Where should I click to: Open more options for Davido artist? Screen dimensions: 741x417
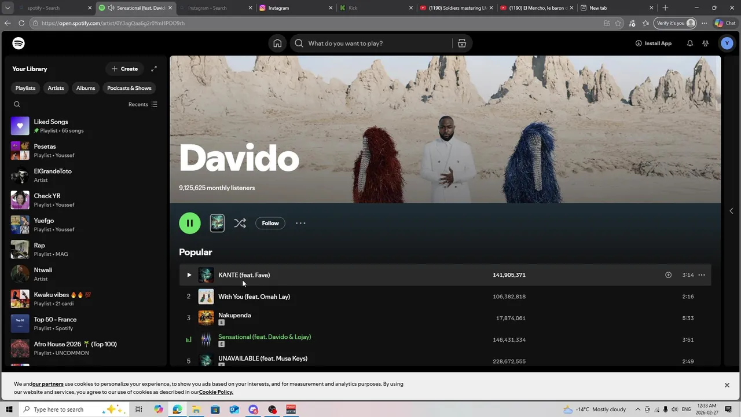click(x=300, y=223)
